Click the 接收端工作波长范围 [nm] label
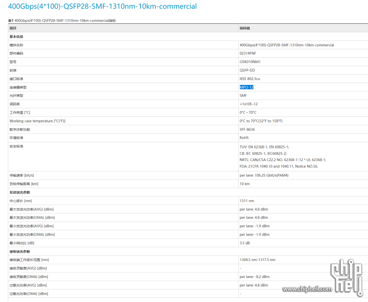Screen dimensions: 368x302 pyautogui.click(x=29, y=260)
